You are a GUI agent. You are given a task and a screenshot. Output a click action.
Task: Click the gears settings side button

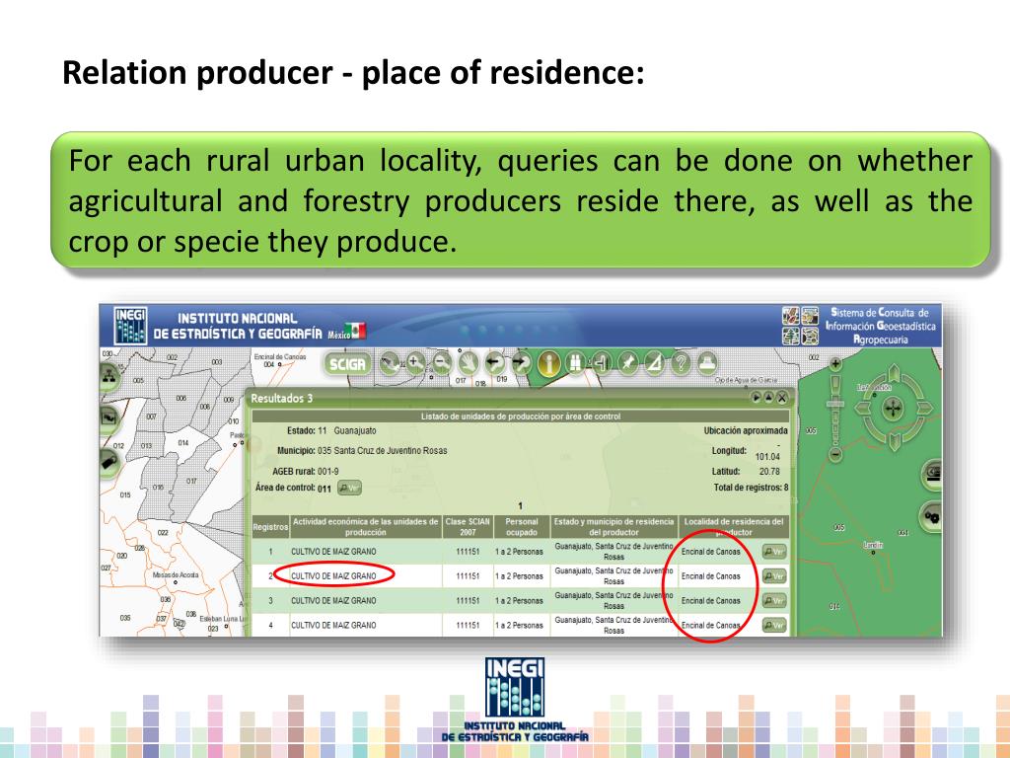click(x=932, y=516)
